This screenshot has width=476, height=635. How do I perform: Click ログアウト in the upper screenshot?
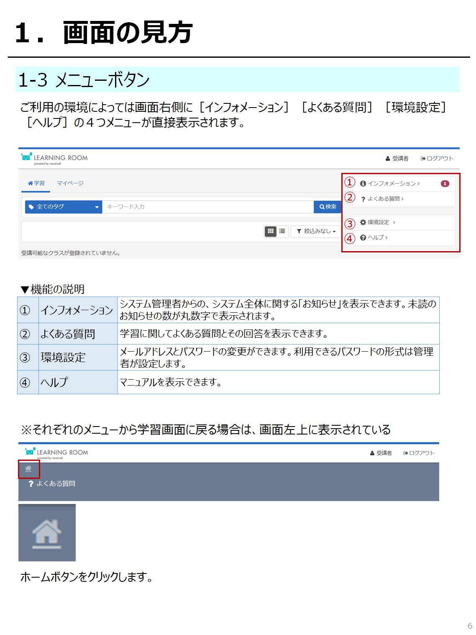(x=437, y=159)
